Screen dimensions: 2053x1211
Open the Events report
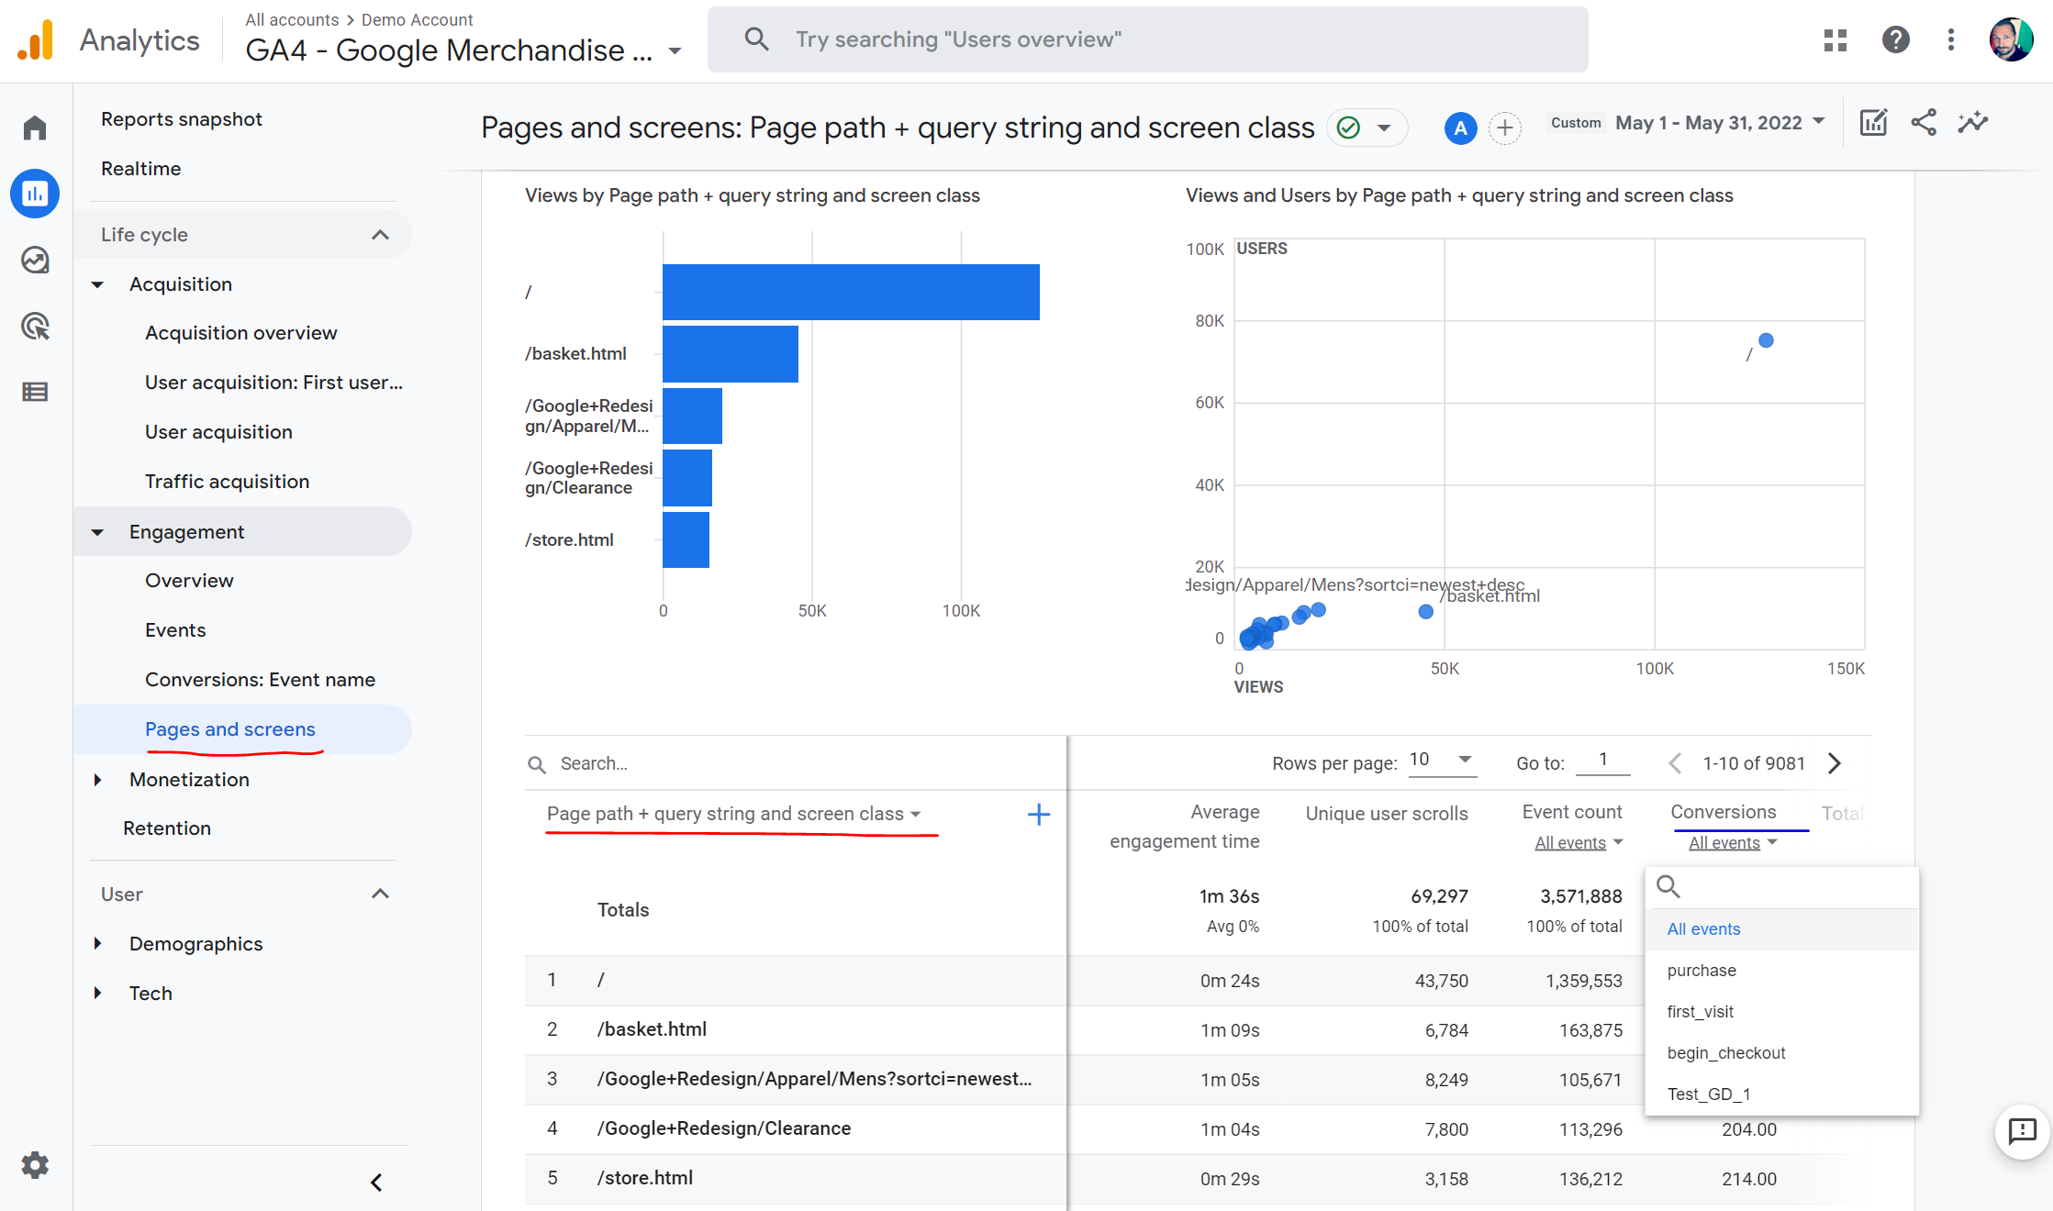coord(175,630)
